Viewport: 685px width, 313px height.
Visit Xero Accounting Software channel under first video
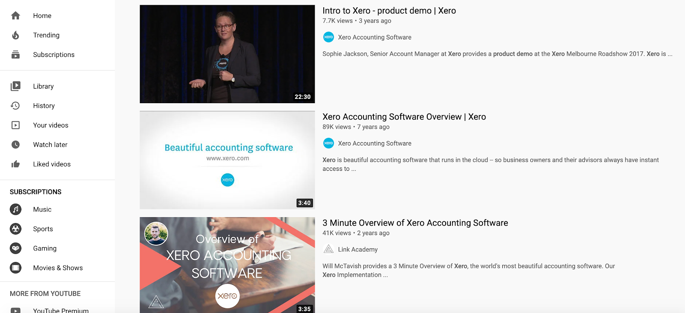tap(375, 37)
